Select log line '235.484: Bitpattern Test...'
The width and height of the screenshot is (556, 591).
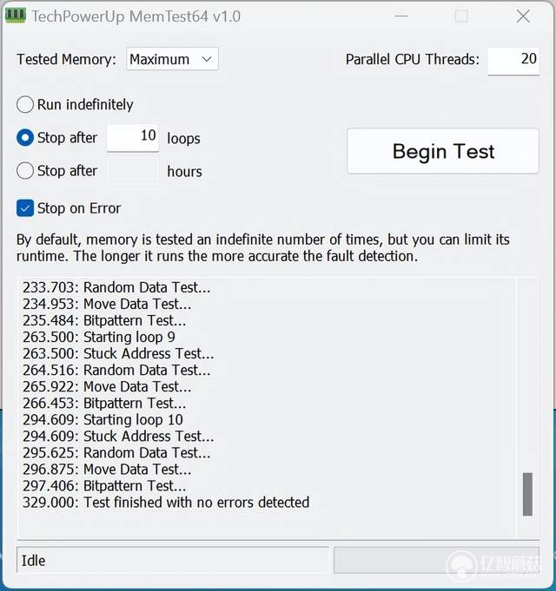(x=104, y=320)
